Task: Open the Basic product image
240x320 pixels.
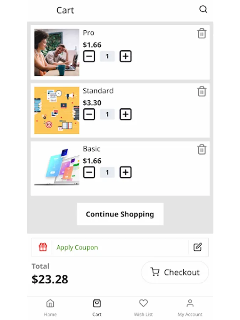Action: (56, 168)
